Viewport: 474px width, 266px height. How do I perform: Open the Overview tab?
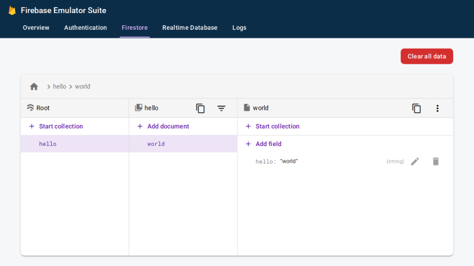[x=36, y=27]
